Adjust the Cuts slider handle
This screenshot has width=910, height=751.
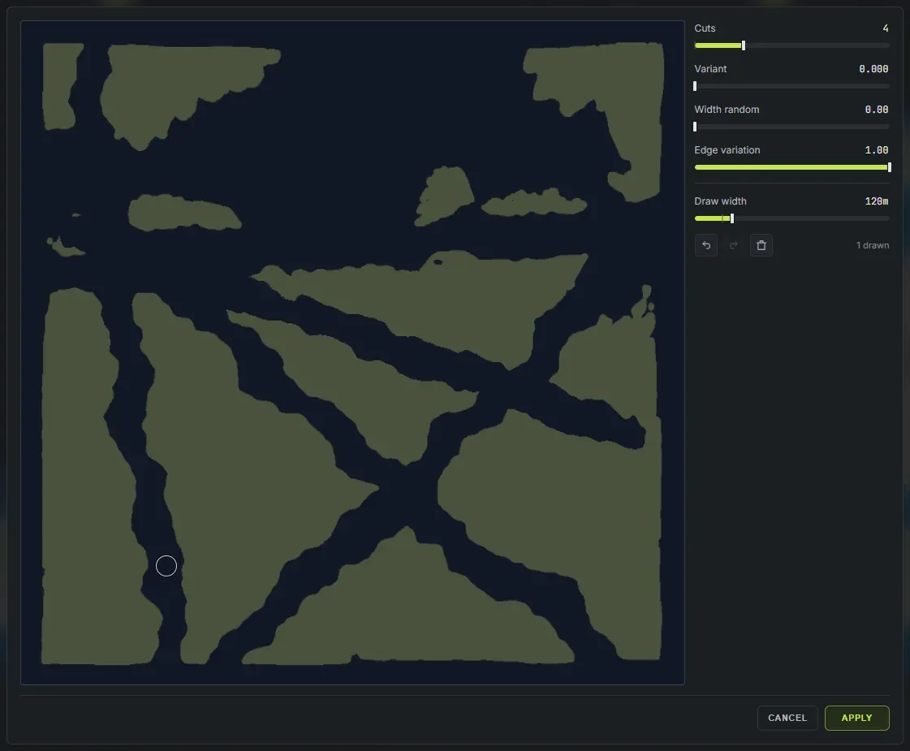744,45
